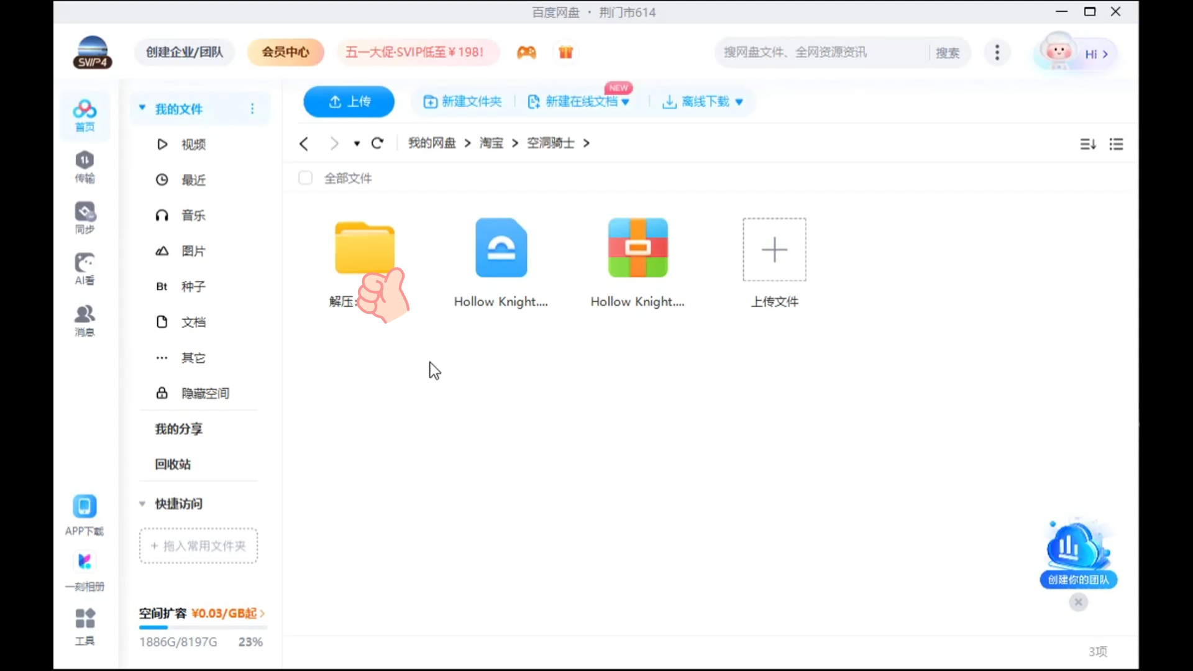Click the orange gift box icon

pyautogui.click(x=565, y=52)
